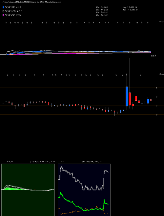The width and height of the screenshot is (164, 216).
Task: Click the 'Pre O: 4.65' value
Action: point(102,7)
